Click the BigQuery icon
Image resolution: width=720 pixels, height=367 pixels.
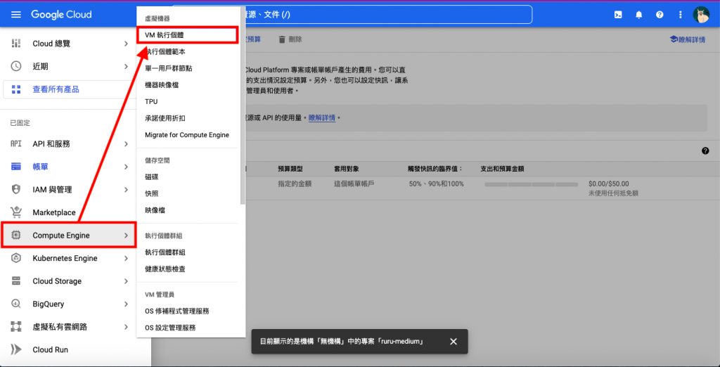[x=16, y=304]
